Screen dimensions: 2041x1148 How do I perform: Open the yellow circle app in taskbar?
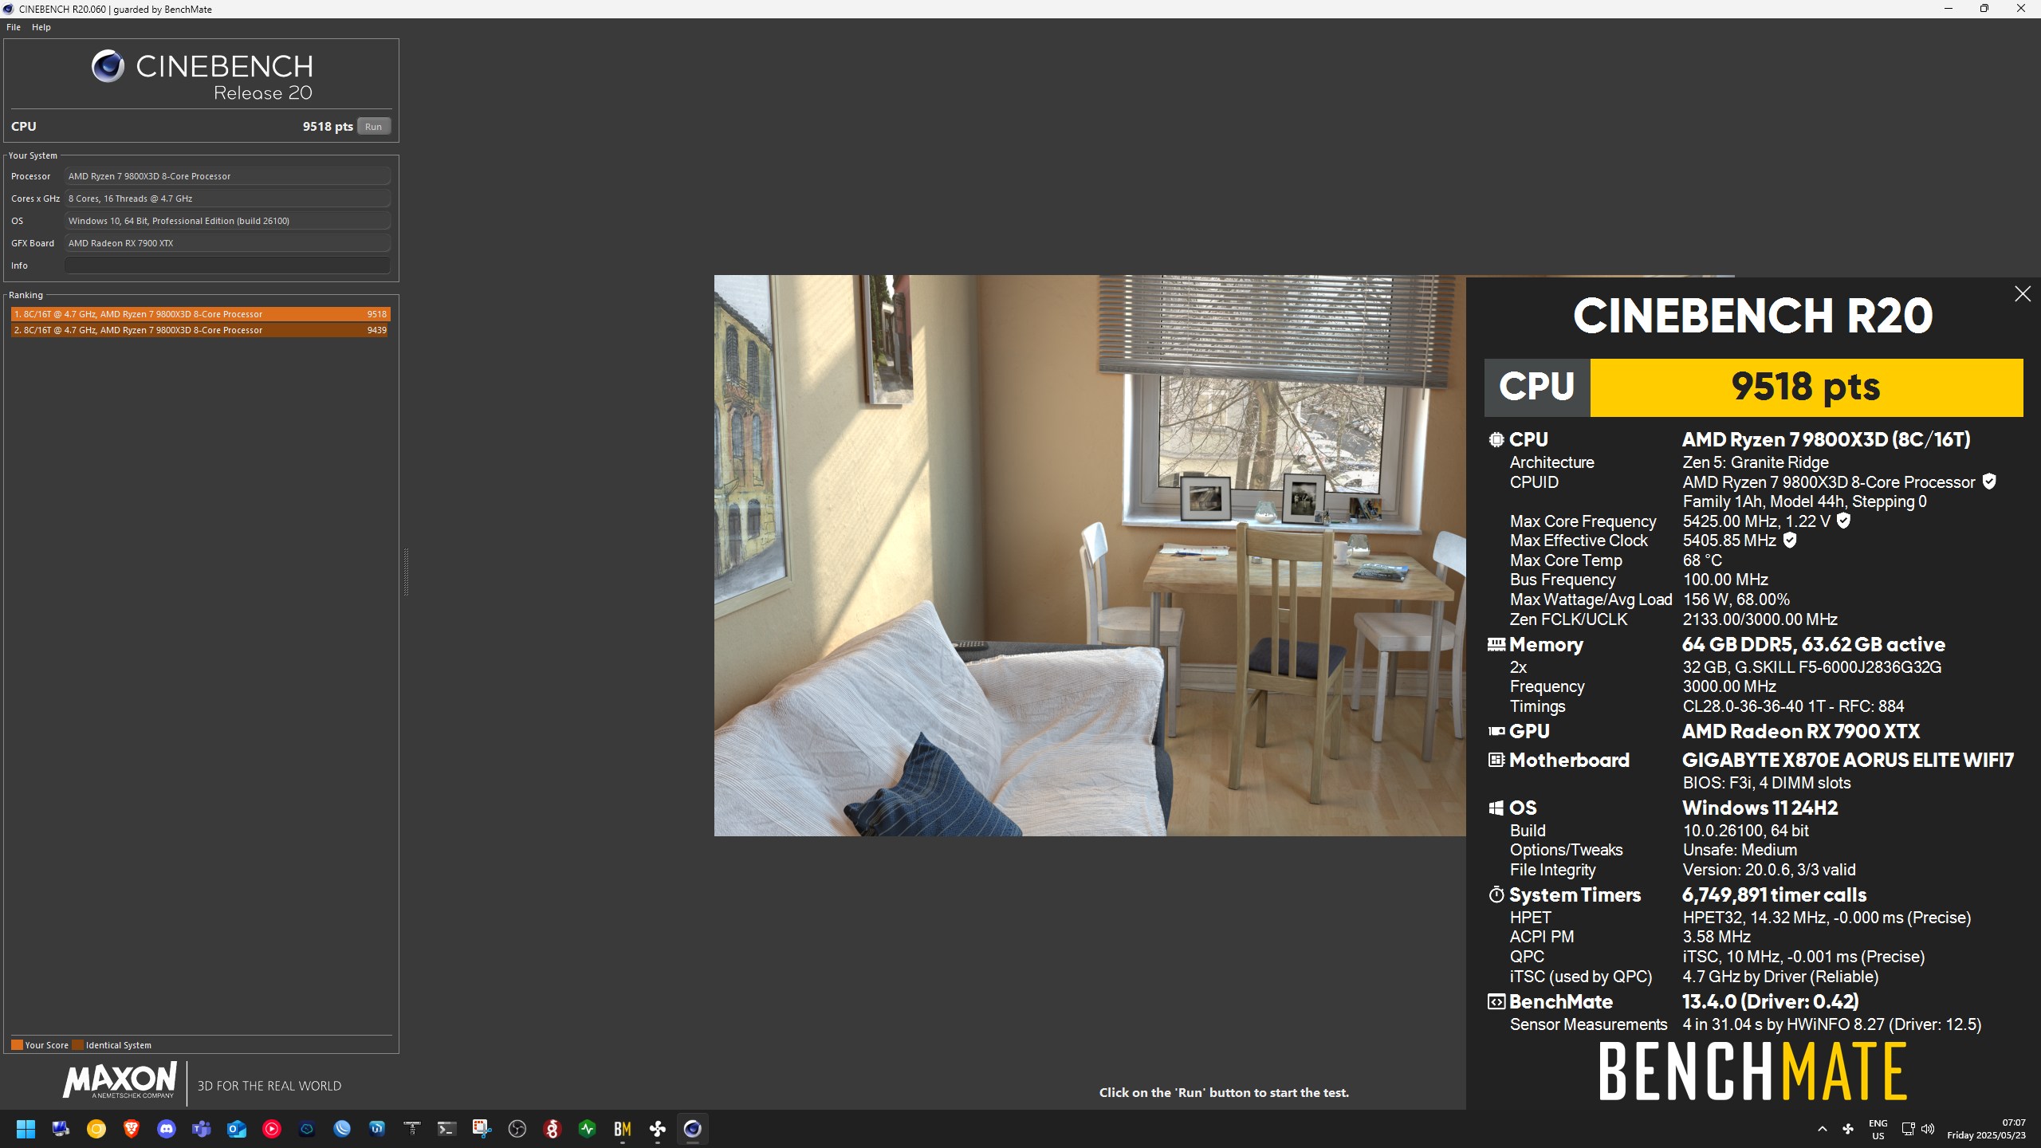pyautogui.click(x=96, y=1129)
